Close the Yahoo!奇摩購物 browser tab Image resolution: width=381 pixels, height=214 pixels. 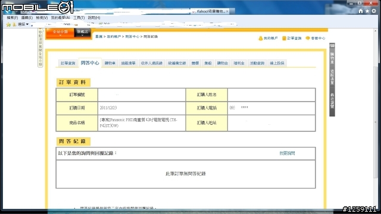coord(227,11)
